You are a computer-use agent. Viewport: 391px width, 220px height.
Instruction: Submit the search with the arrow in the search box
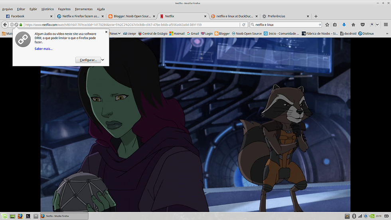(320, 25)
